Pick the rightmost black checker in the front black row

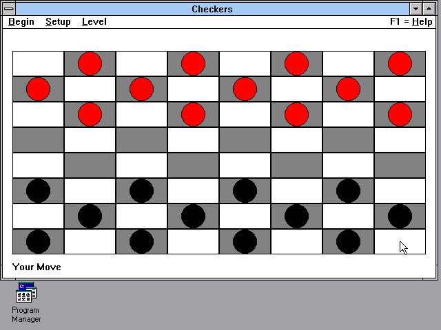(348, 190)
